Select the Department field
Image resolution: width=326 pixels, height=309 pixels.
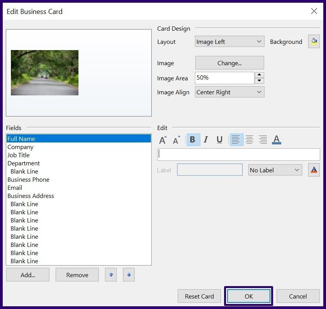(79, 163)
